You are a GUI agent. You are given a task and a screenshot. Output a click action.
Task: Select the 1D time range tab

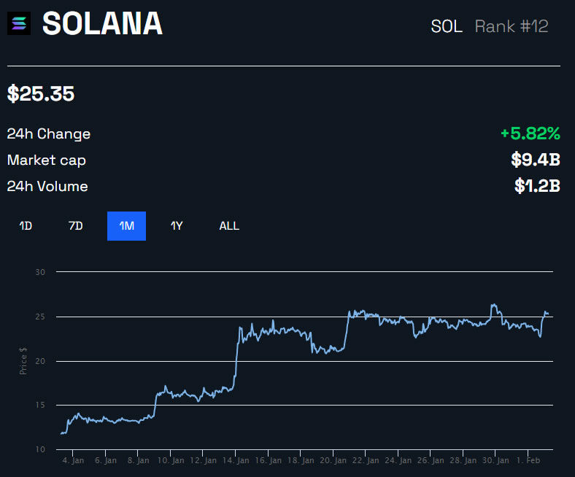pos(26,226)
